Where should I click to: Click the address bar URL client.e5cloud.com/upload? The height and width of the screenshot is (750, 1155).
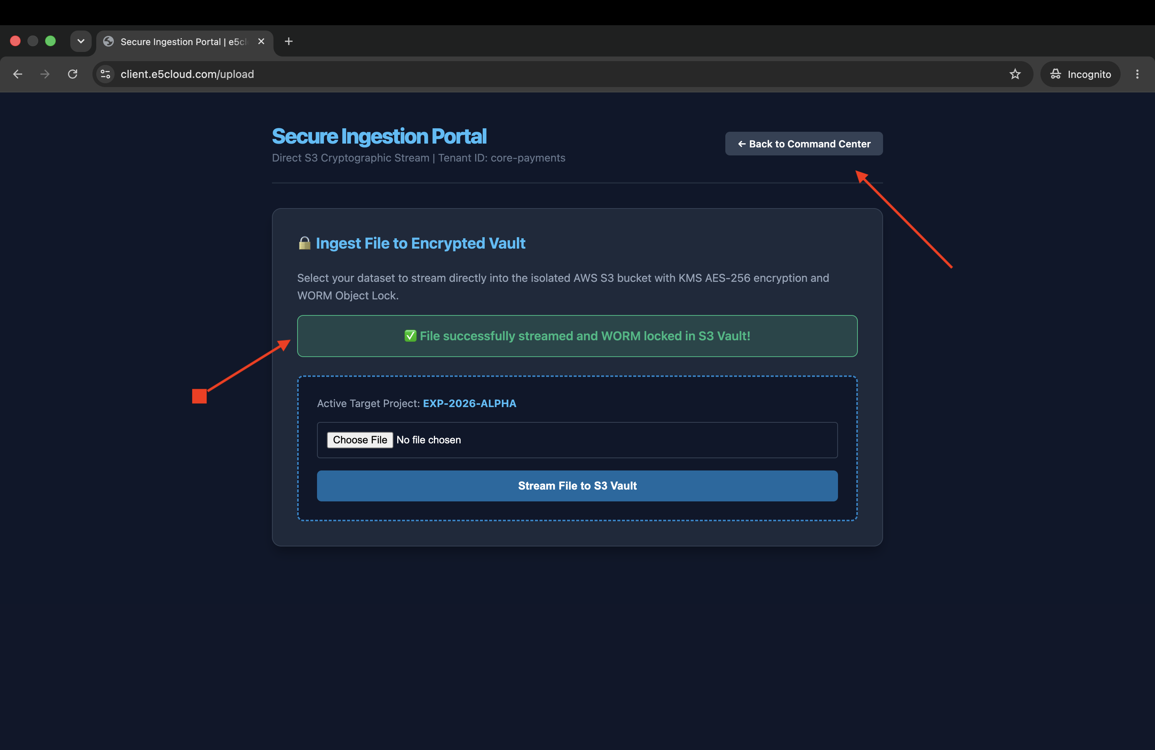(x=187, y=74)
